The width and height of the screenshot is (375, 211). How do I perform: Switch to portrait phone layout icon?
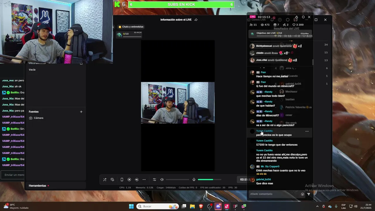122,180
